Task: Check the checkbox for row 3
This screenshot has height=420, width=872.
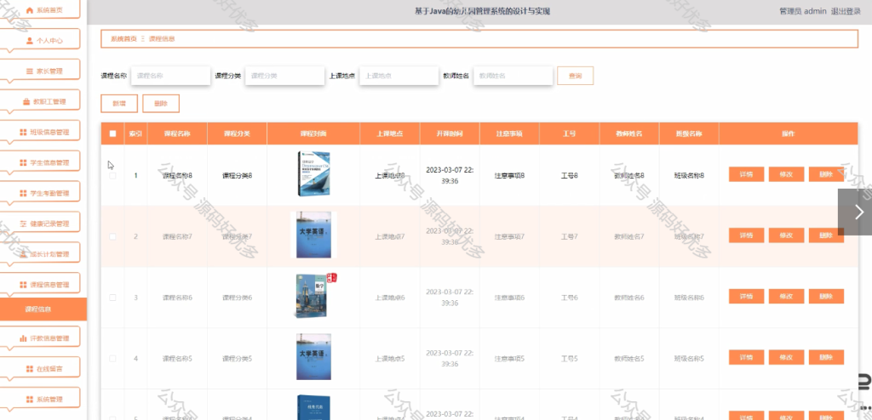Action: point(113,298)
